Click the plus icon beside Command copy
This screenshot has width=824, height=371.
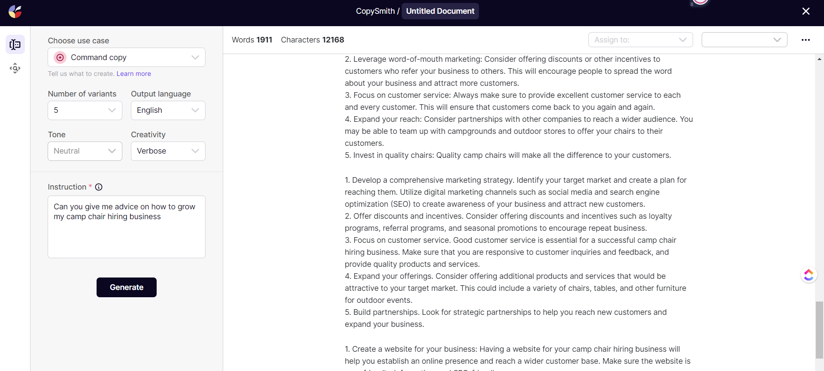click(60, 57)
